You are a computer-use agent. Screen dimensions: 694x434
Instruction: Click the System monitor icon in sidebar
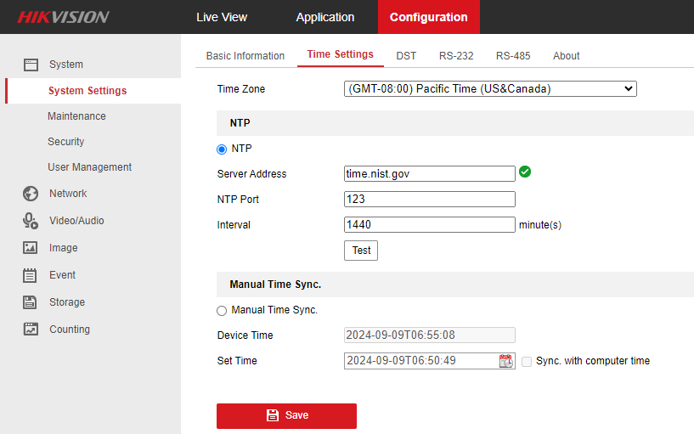point(31,65)
